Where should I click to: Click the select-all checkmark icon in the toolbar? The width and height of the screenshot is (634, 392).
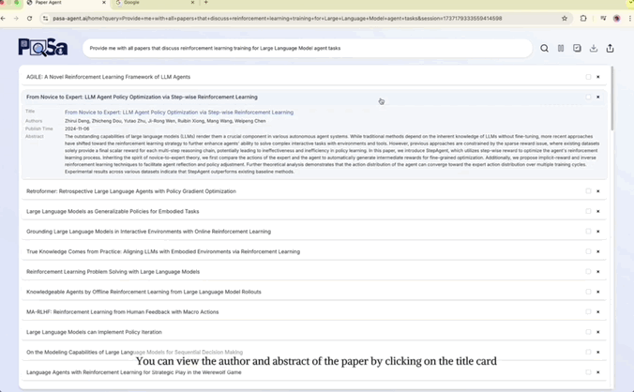click(x=577, y=48)
